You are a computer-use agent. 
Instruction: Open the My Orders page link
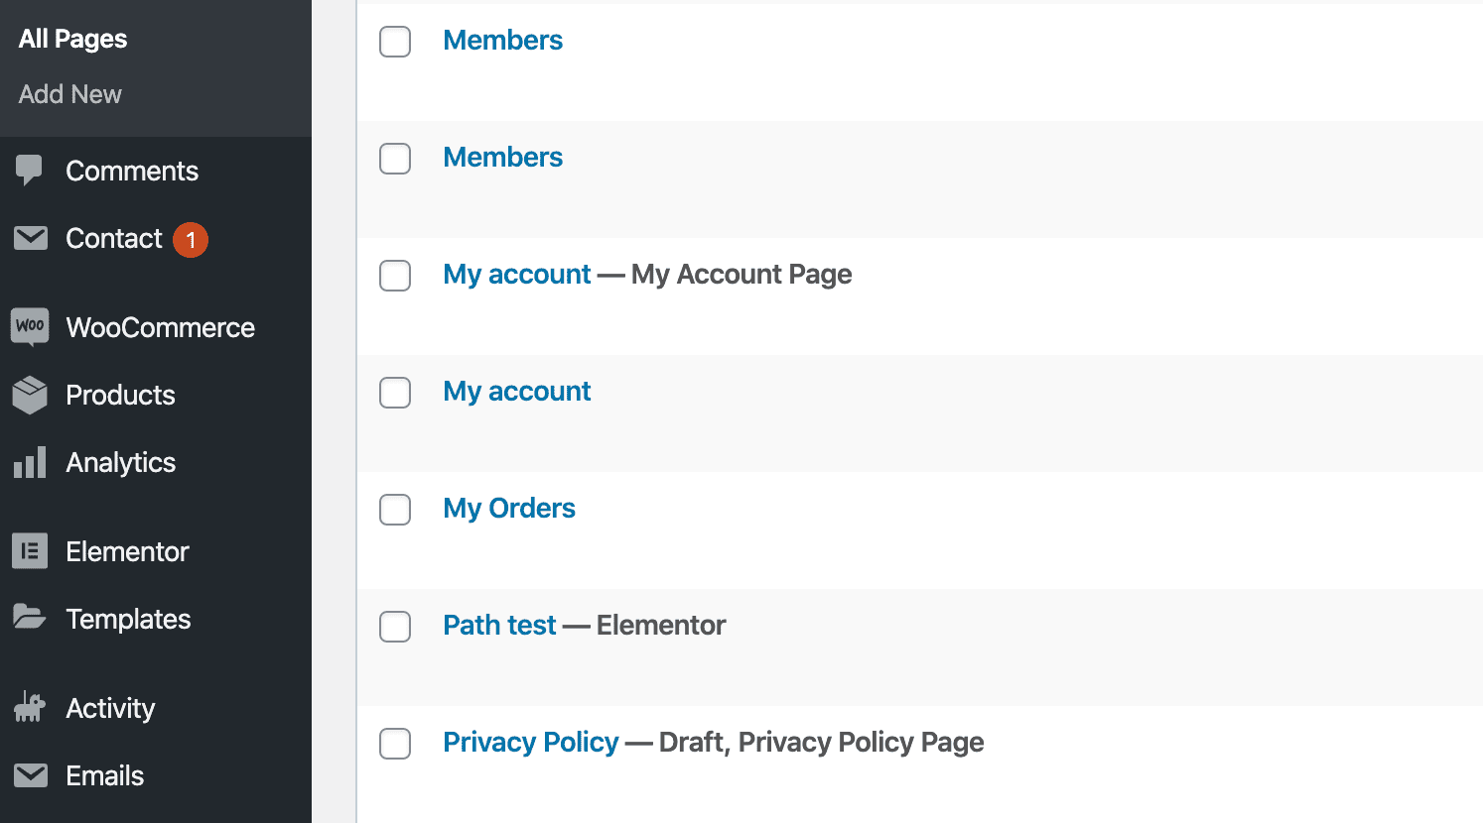508,508
